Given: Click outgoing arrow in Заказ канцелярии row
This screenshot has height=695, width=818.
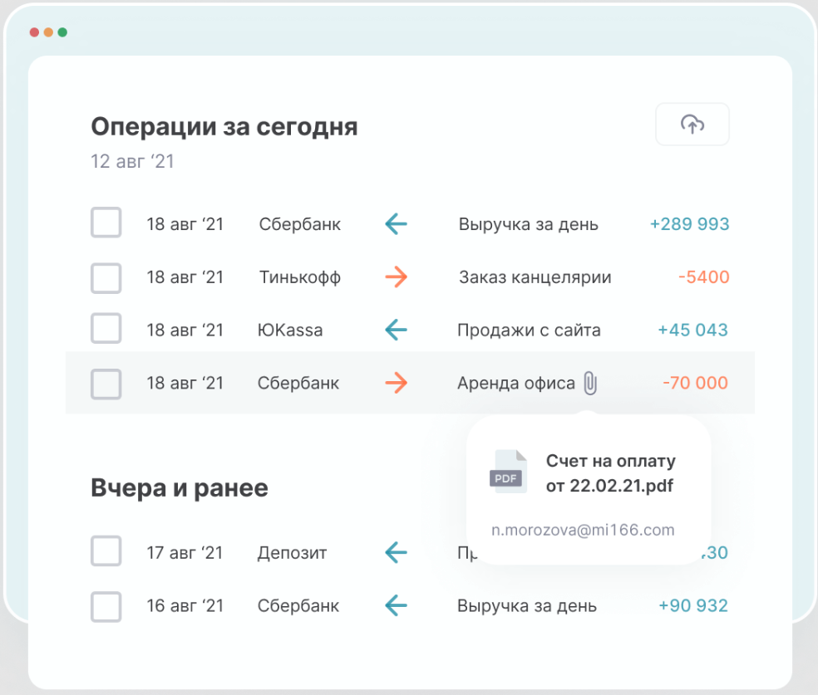Looking at the screenshot, I should pyautogui.click(x=396, y=277).
